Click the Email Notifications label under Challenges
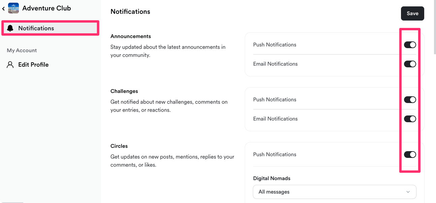This screenshot has width=436, height=203. (275, 119)
